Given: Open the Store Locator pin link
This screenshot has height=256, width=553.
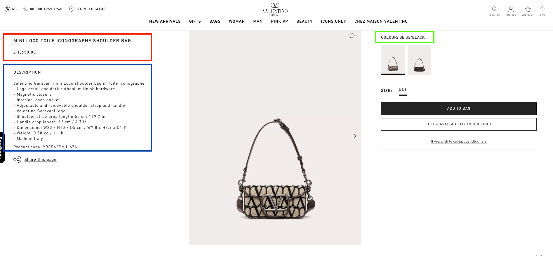Looking at the screenshot, I should point(87,9).
